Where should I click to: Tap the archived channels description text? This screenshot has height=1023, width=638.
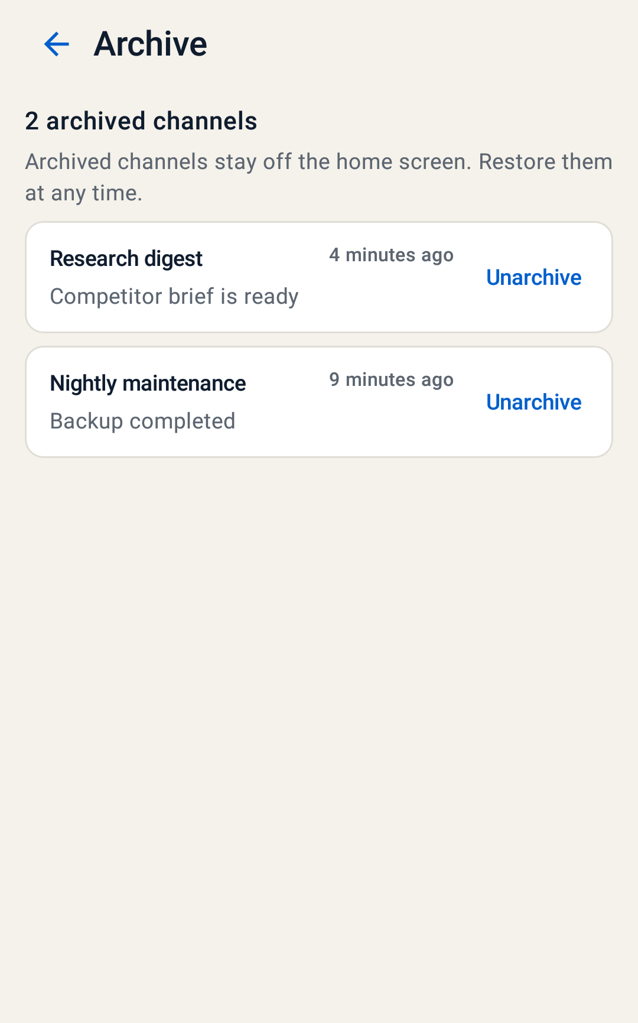pyautogui.click(x=318, y=177)
